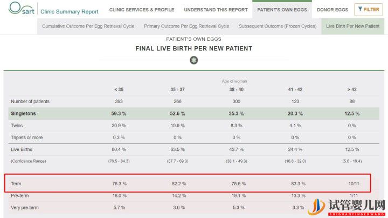Select Primary Outcome Per Egg Retrieval Cycle
Viewport: 388px width, 218px height.
pyautogui.click(x=186, y=26)
